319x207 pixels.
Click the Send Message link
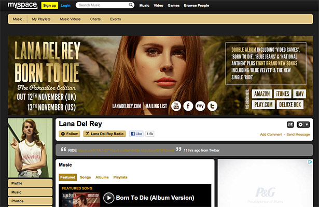coord(298,135)
